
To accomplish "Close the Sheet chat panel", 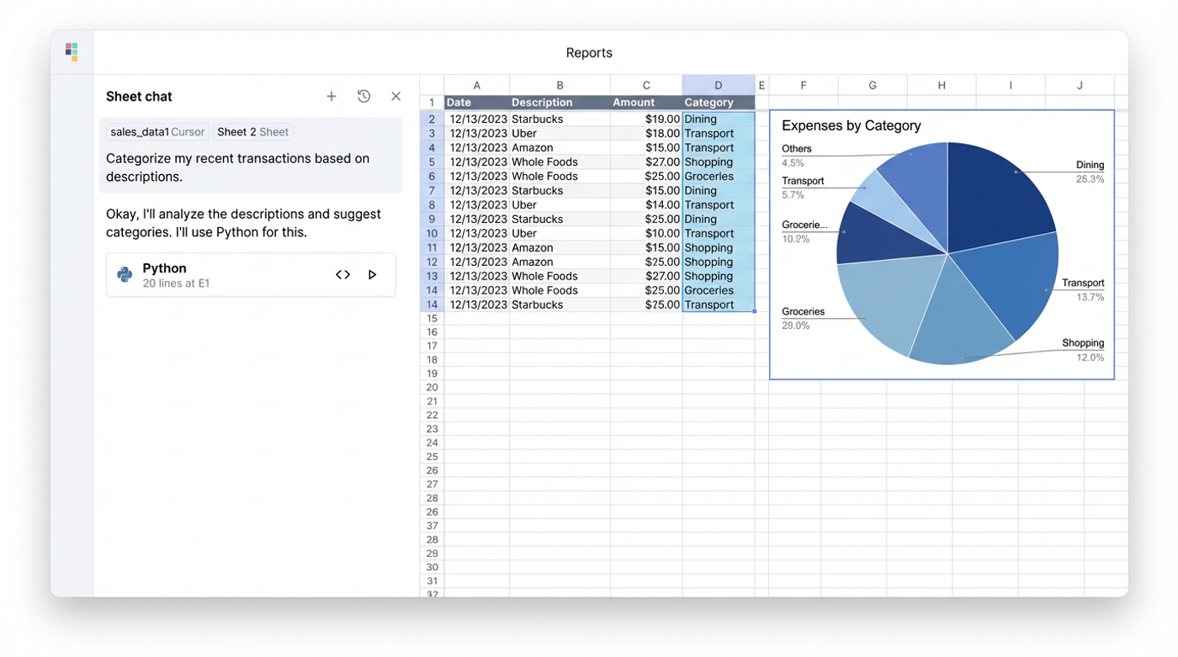I will coord(395,97).
